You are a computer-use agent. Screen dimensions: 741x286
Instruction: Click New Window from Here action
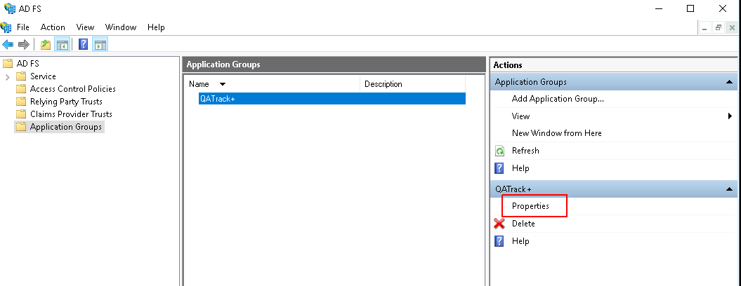click(557, 133)
